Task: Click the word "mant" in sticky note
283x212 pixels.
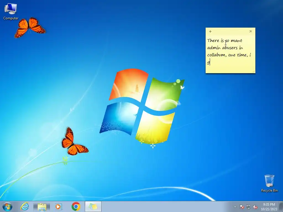Action: [x=237, y=41]
